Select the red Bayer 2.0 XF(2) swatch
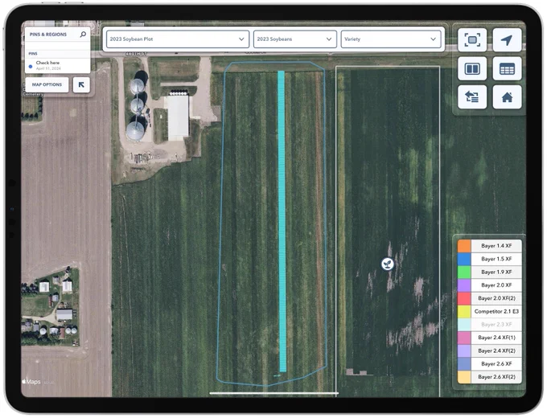 click(x=464, y=298)
